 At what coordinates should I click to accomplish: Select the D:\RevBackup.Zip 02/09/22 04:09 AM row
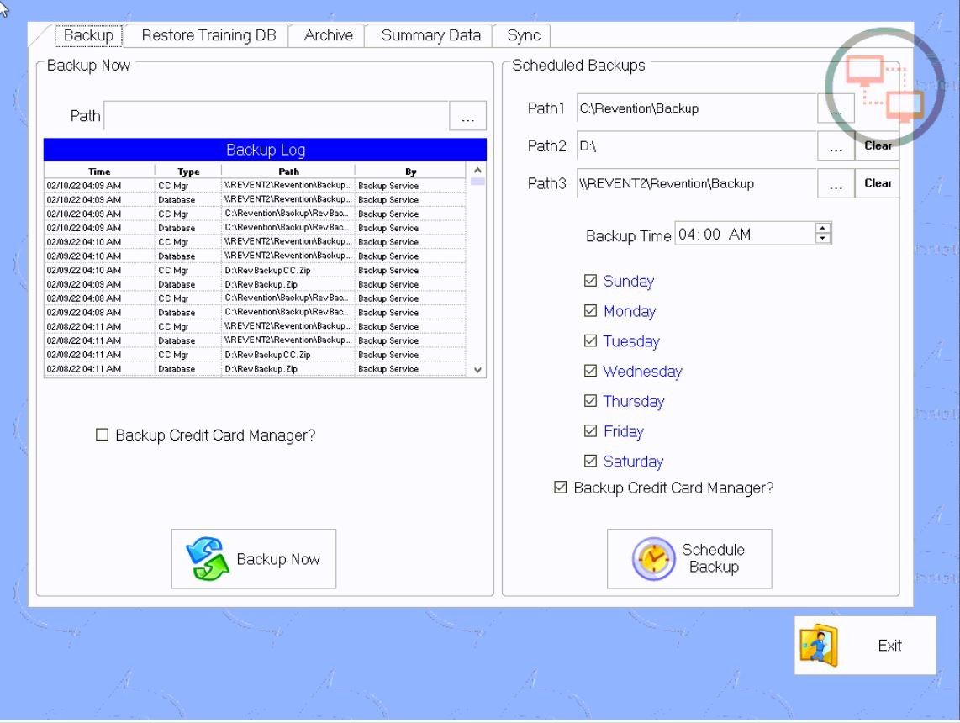(255, 284)
